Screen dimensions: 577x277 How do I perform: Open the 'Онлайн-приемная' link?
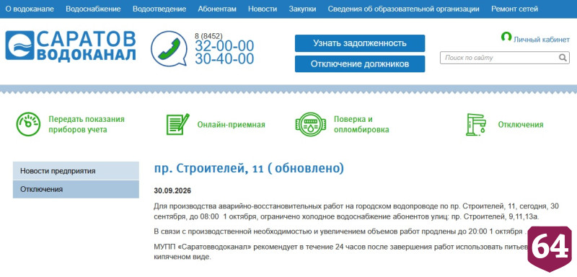231,125
